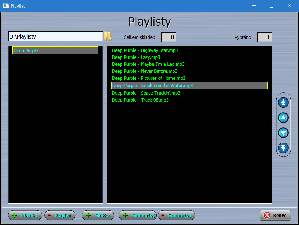Click the move-to-top arrow icon

(x=283, y=102)
